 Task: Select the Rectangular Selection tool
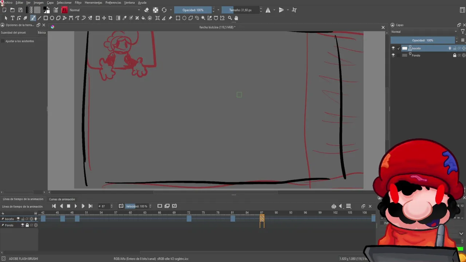pos(178,18)
